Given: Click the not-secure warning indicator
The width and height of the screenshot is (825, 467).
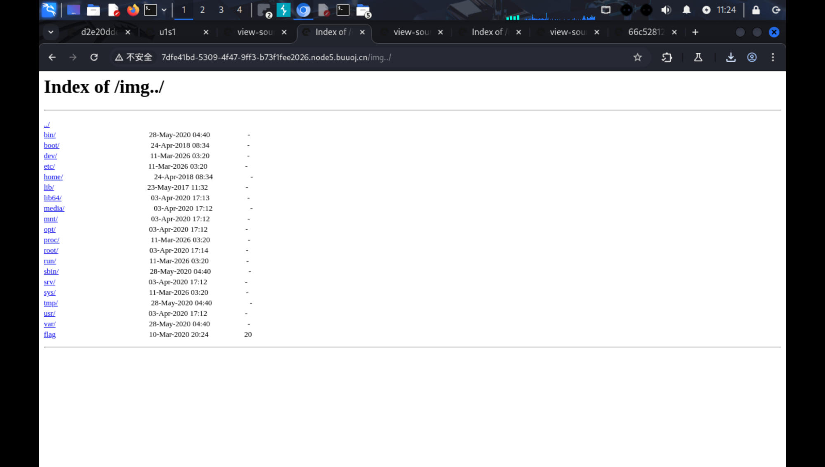Looking at the screenshot, I should tap(134, 57).
